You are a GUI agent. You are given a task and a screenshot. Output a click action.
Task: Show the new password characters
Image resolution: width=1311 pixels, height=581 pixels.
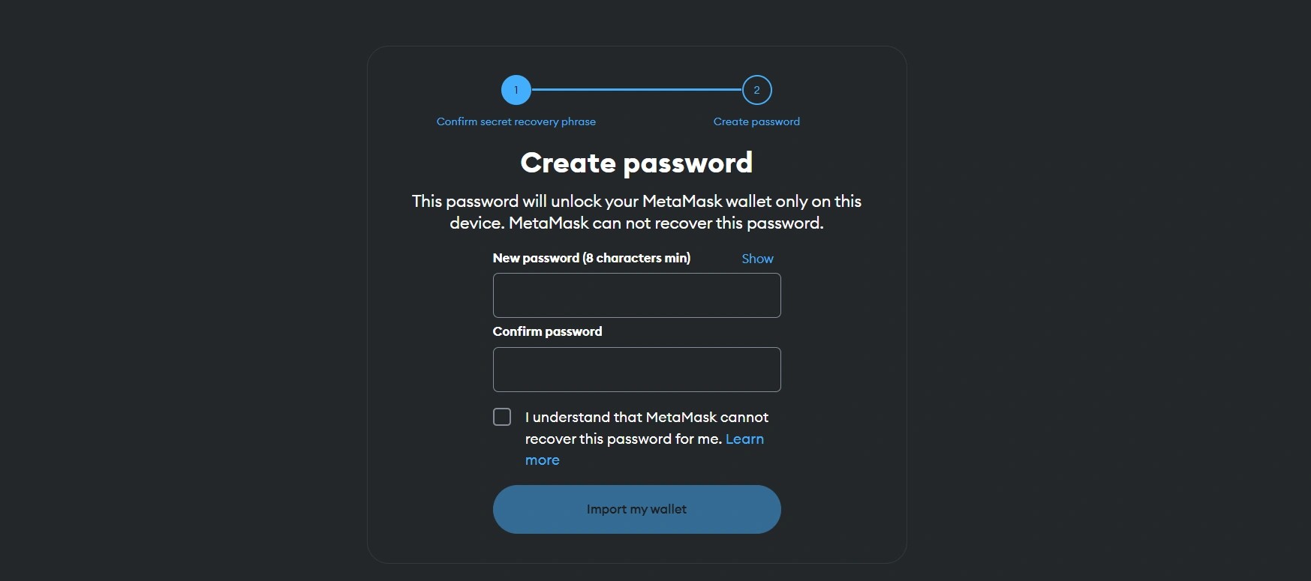pos(757,259)
